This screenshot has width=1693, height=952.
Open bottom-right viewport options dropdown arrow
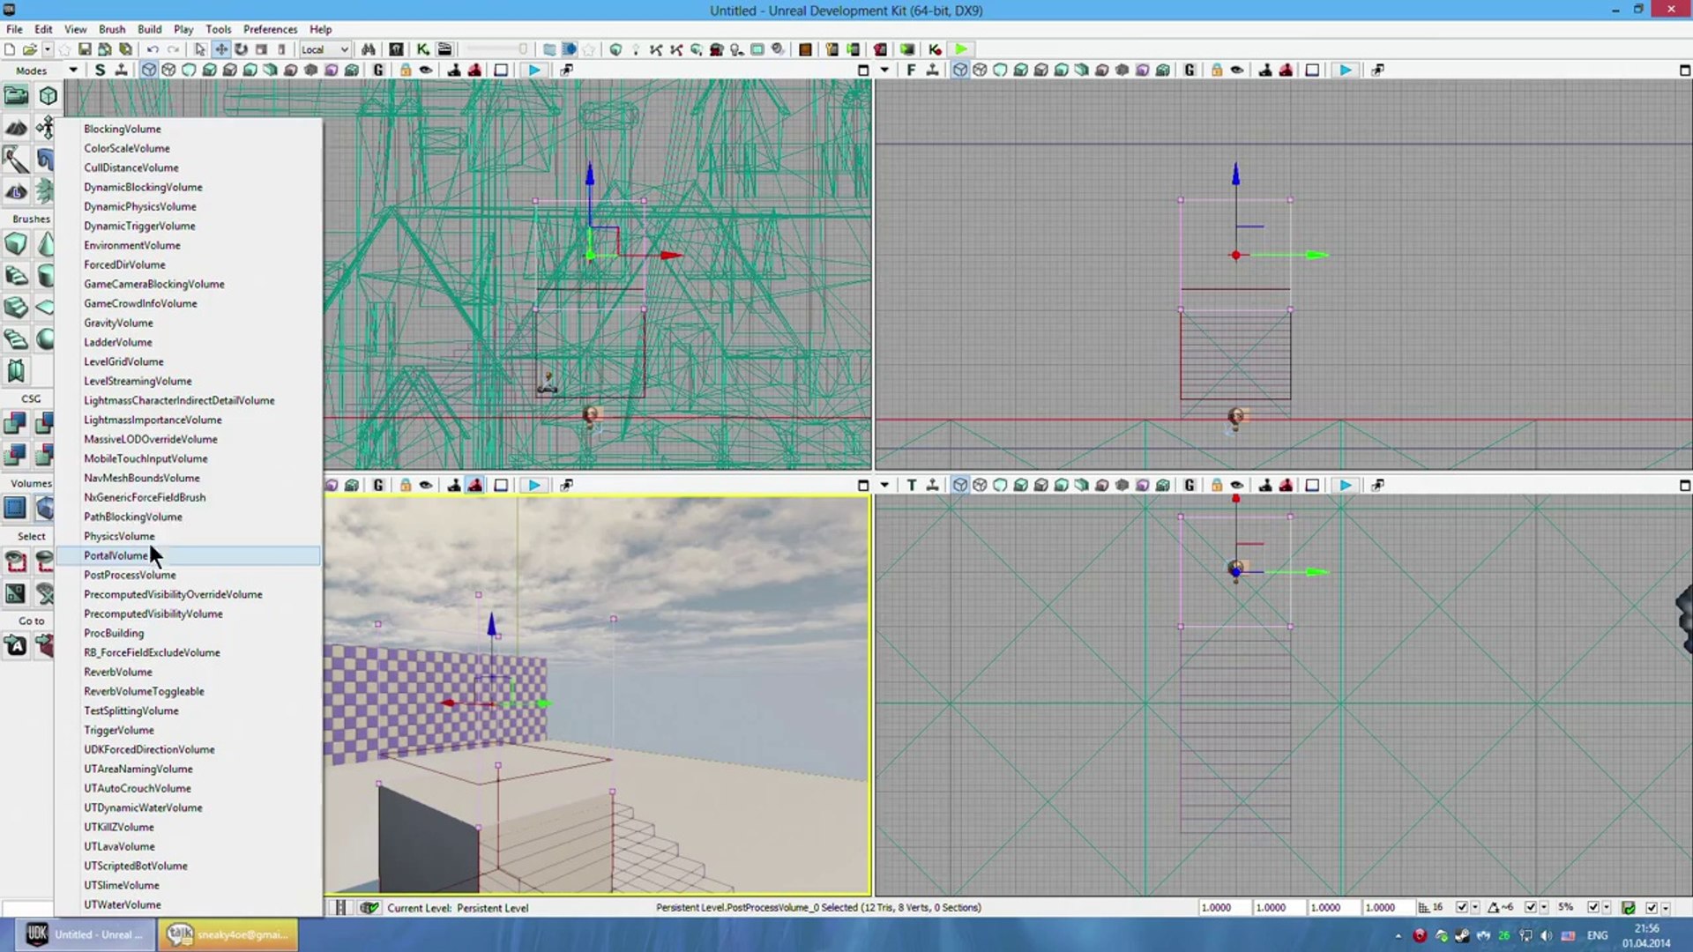click(884, 486)
